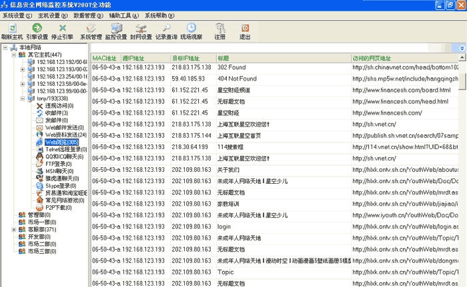The image size is (467, 287).
Task: Open the 系统设置(S) menu
Action: pos(17,15)
